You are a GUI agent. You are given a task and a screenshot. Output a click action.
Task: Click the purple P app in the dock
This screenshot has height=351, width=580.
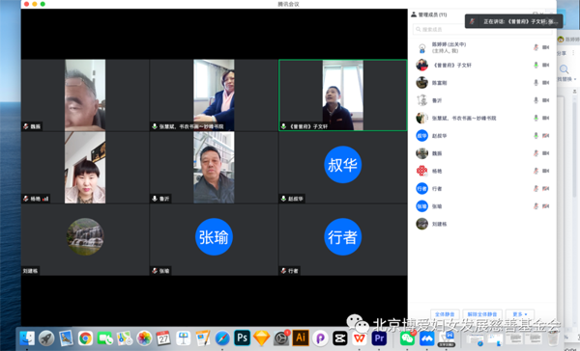[320, 338]
